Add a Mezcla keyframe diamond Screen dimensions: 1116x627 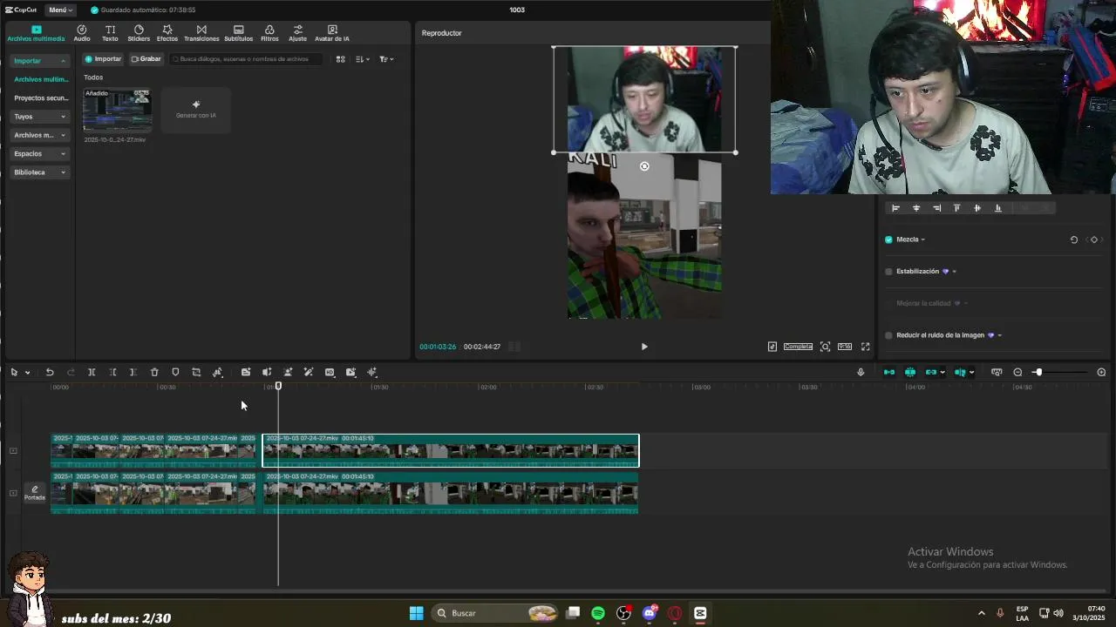pyautogui.click(x=1094, y=239)
